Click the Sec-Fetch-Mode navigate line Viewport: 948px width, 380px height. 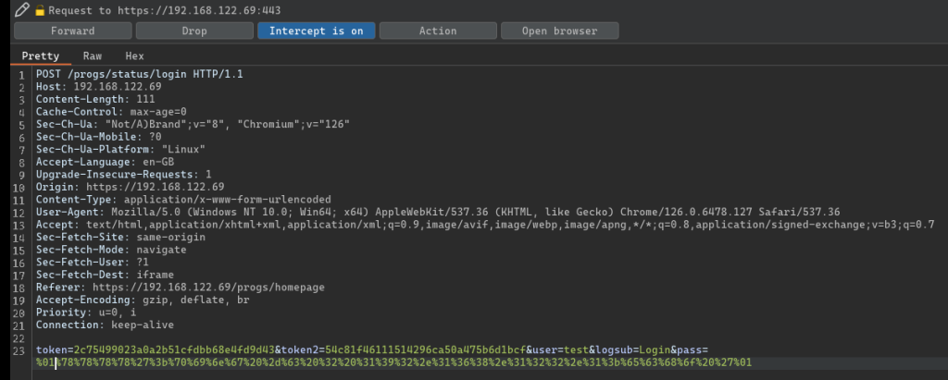tap(111, 250)
